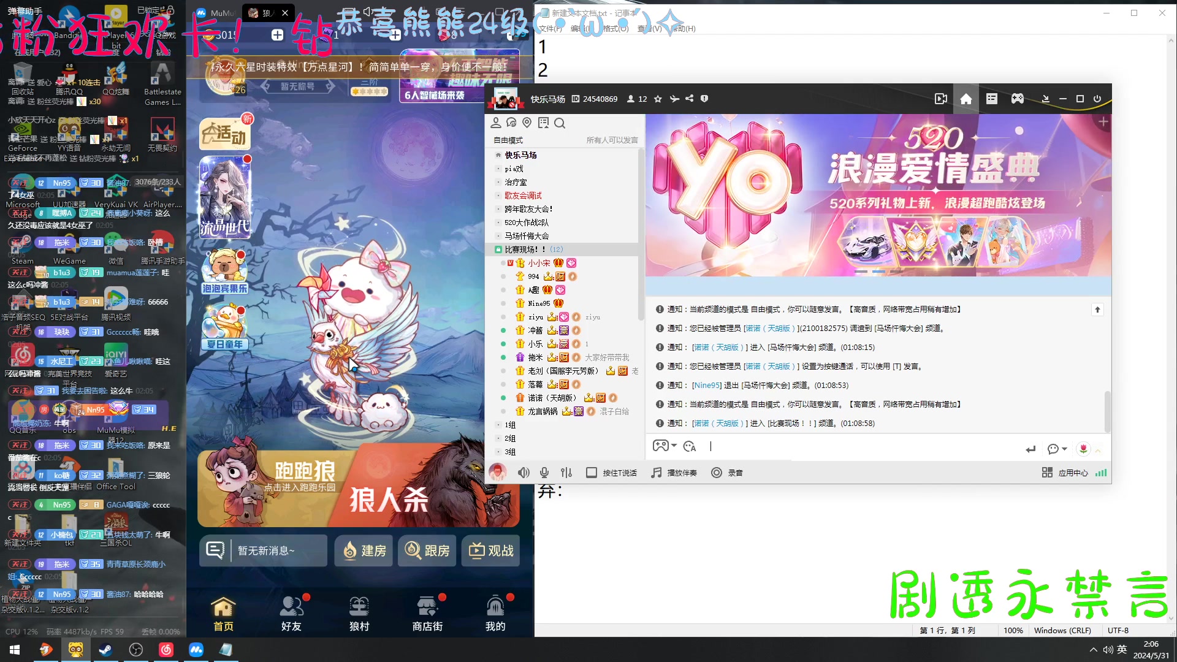The image size is (1177, 662).
Task: Click the enter/send arrow icon in chat input
Action: 1030,449
